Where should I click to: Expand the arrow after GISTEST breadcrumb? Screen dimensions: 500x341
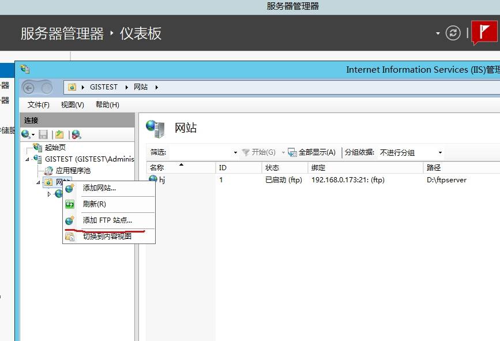[127, 87]
